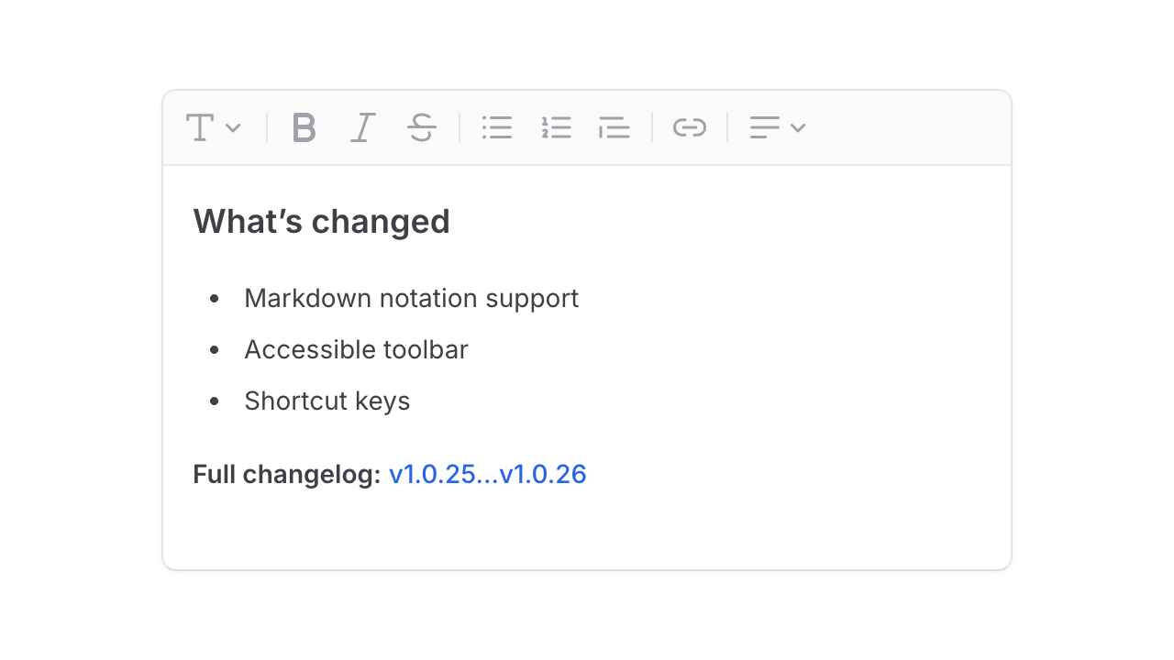
Task: Expand the alignment options dropdown
Action: [799, 128]
